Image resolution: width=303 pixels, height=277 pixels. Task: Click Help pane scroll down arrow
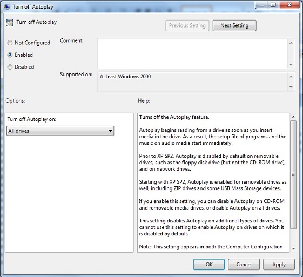[293, 248]
